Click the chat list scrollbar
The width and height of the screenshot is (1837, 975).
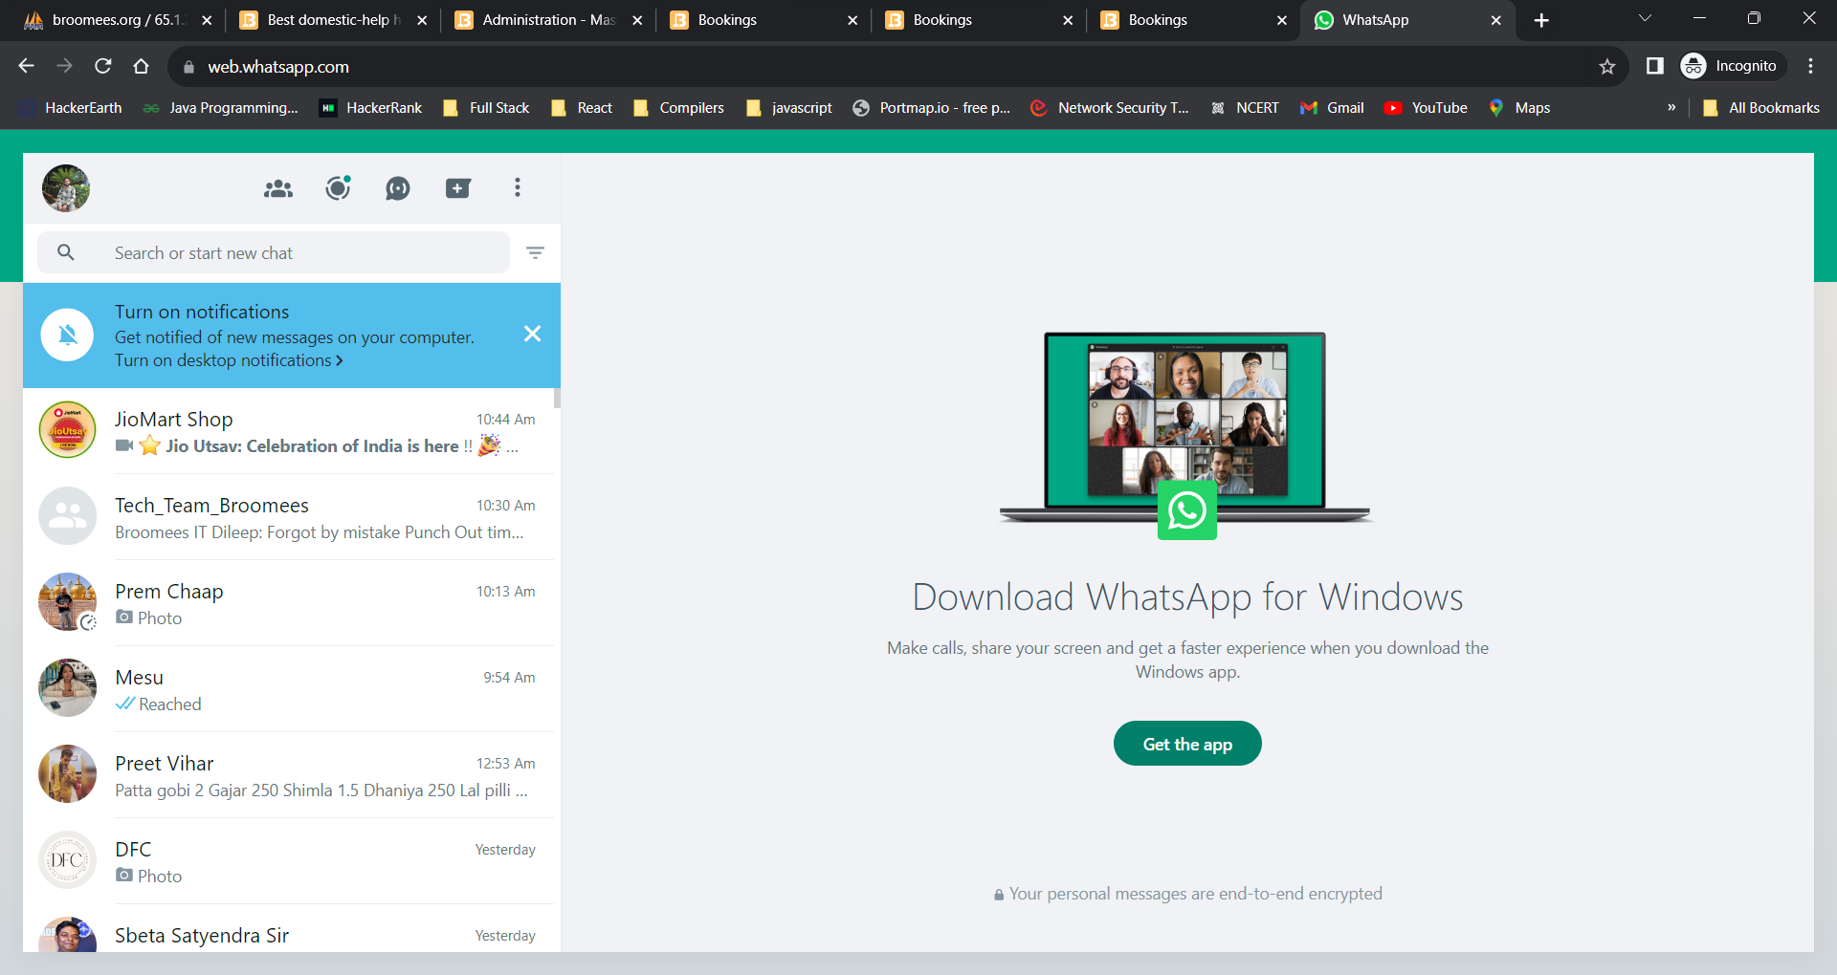coord(557,399)
